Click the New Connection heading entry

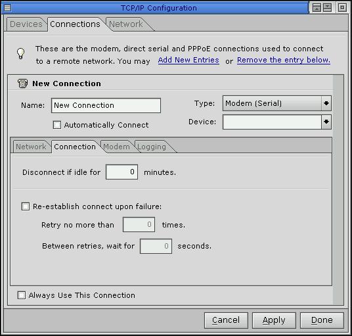[66, 84]
